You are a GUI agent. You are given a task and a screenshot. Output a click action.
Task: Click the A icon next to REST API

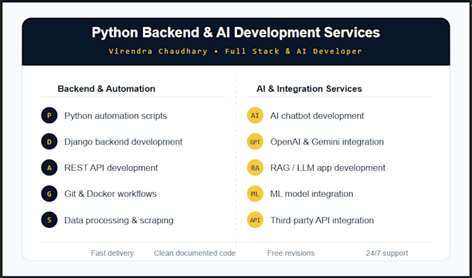coord(49,167)
